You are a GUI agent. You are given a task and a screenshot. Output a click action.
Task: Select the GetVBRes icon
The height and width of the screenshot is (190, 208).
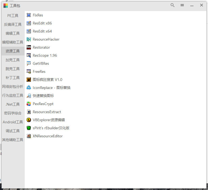coord(29,63)
